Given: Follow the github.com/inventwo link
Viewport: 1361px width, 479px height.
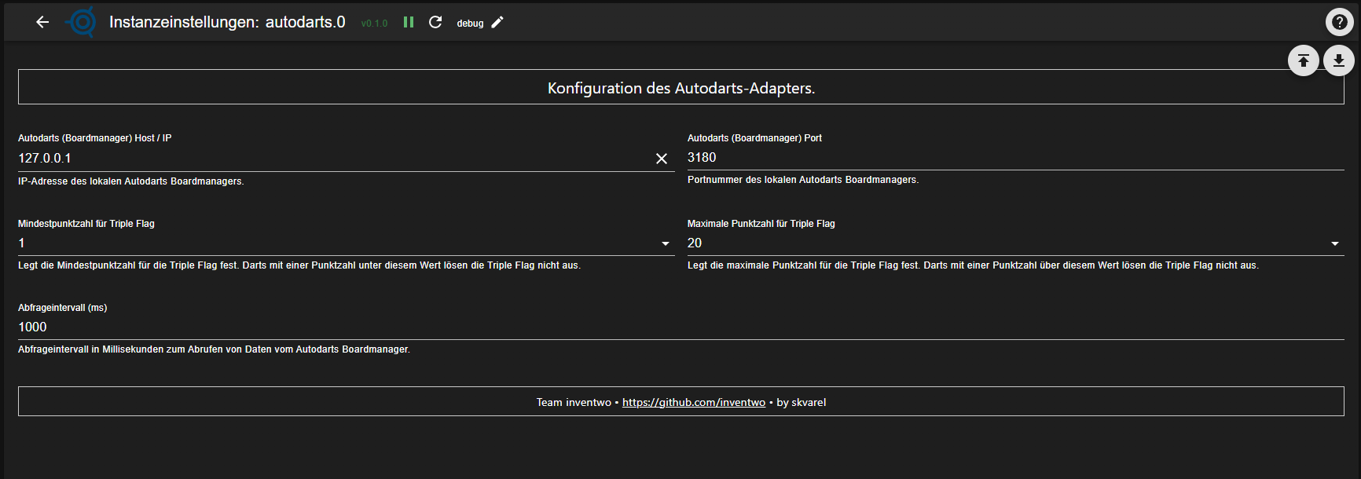Looking at the screenshot, I should coord(694,402).
